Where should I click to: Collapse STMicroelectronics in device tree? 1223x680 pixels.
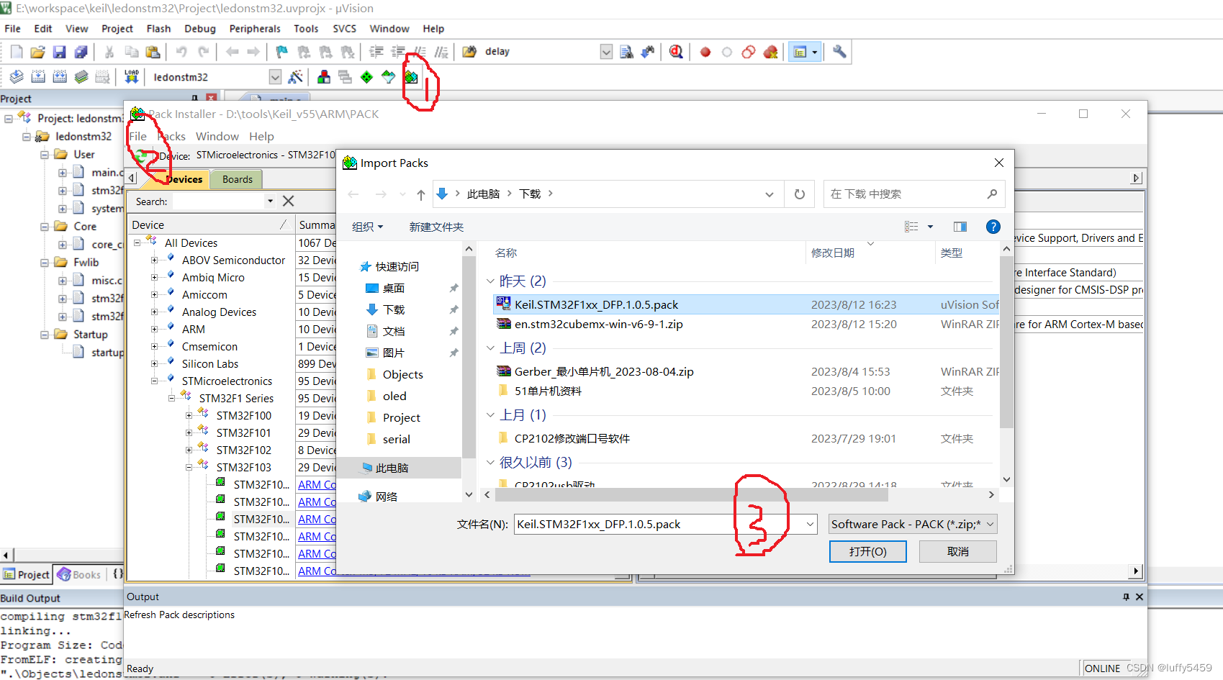(x=154, y=381)
